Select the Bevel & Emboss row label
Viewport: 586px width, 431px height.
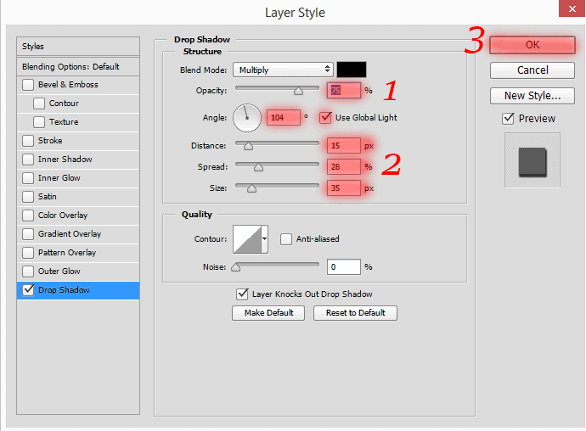(68, 85)
